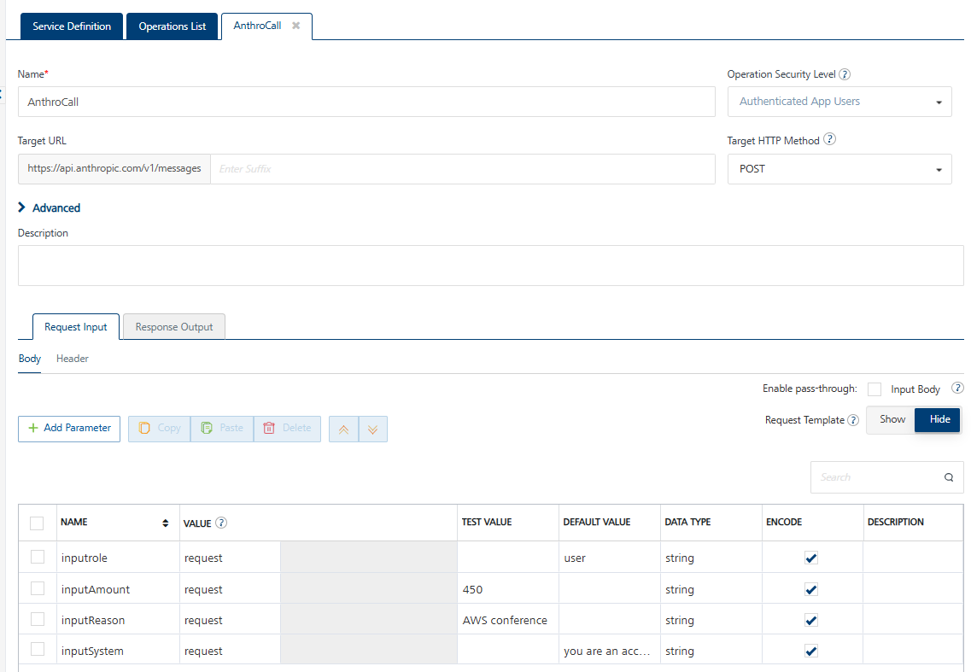
Task: Click the help icon next to Target HTTP Method
Action: click(x=829, y=140)
